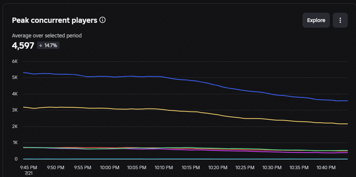
Task: Click the 9:50 PM time label
Action: (x=56, y=167)
